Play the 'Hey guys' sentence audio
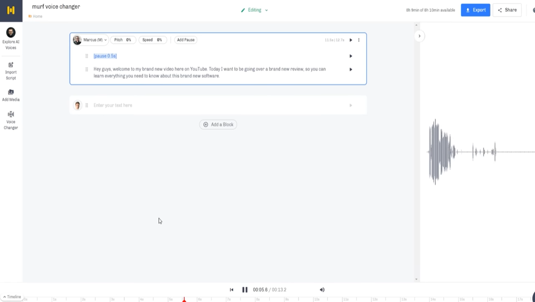 pyautogui.click(x=351, y=70)
